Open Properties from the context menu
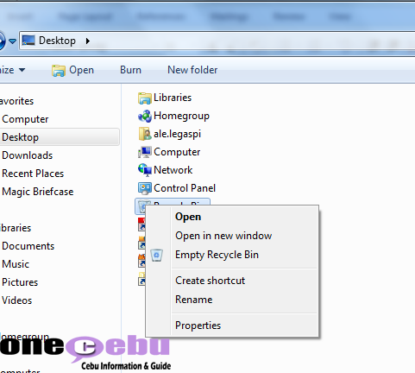Viewport: 415px width, 373px height. 198,326
